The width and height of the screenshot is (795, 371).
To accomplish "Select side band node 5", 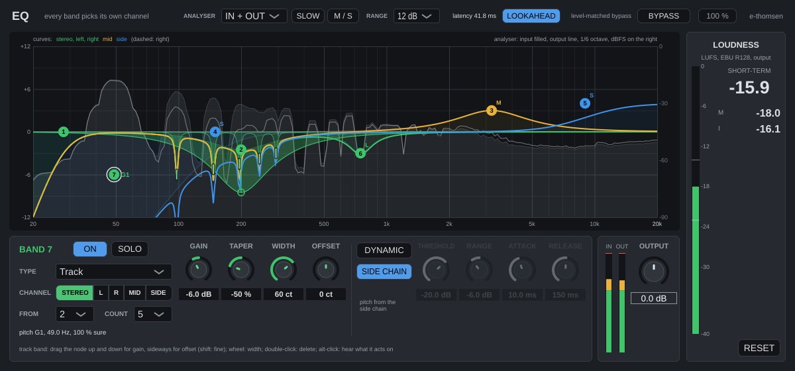I will [584, 103].
